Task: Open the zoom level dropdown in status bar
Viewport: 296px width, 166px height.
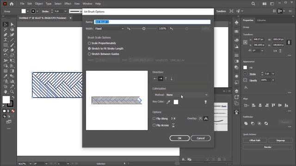Action: pos(31,164)
